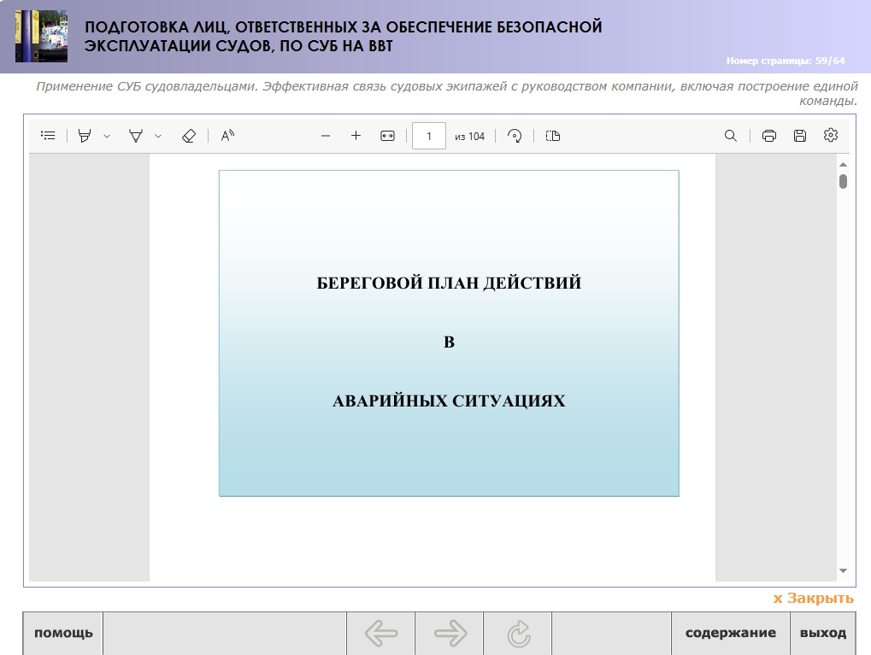Save the PDF with the diskette icon
This screenshot has width=871, height=655.
pyautogui.click(x=799, y=136)
